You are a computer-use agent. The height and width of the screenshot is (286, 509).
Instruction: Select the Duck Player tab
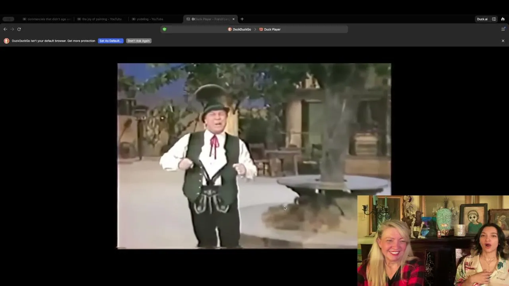click(211, 19)
